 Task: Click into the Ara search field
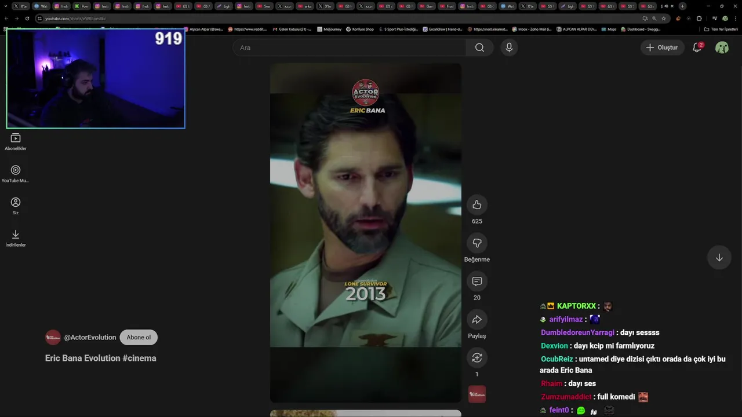click(x=349, y=47)
